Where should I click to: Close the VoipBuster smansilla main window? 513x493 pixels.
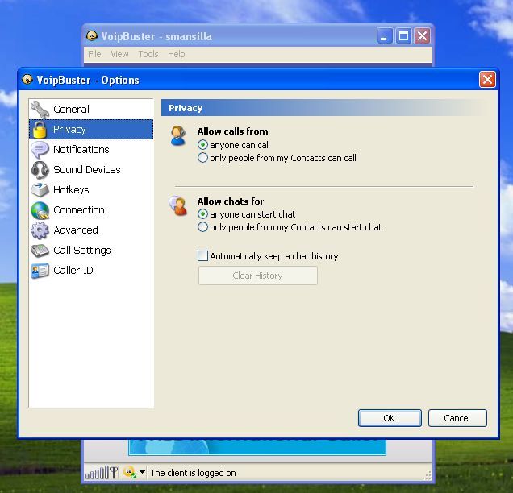(423, 35)
